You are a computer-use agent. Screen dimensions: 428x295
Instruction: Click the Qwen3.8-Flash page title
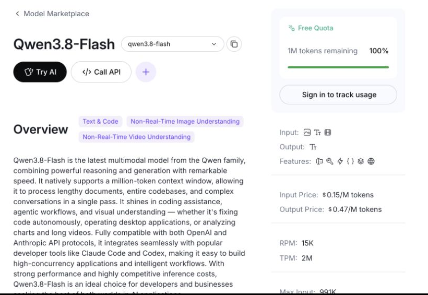[x=64, y=44]
